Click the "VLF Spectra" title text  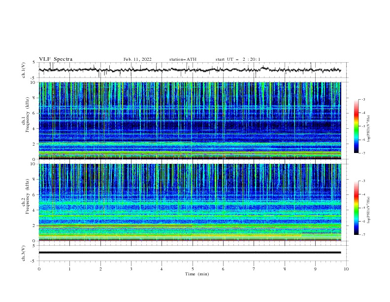56,59
